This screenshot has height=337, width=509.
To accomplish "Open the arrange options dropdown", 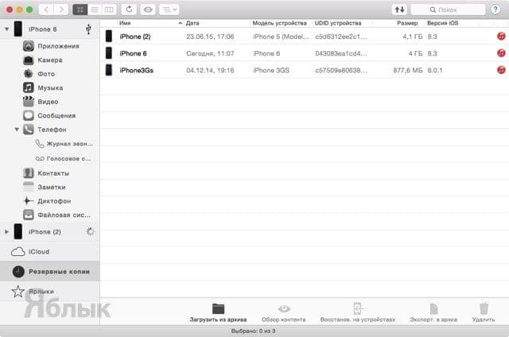I will pos(169,10).
